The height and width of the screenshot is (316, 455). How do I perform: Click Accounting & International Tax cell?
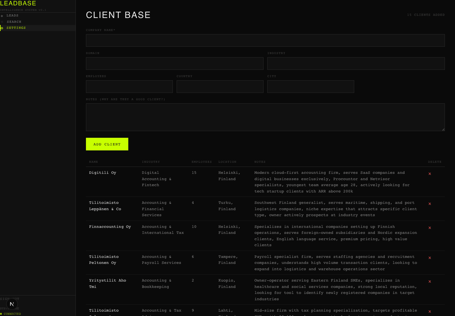(163, 230)
